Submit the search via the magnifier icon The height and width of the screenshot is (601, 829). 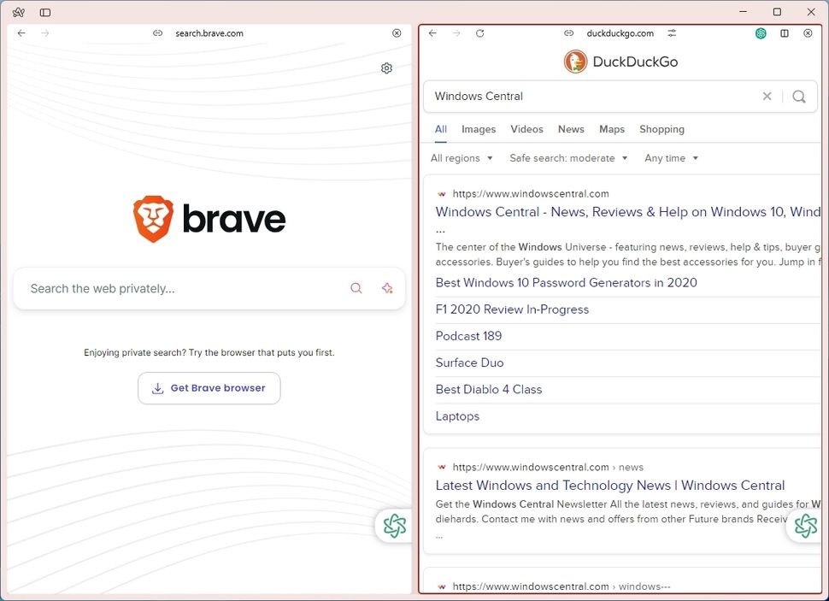click(x=798, y=97)
